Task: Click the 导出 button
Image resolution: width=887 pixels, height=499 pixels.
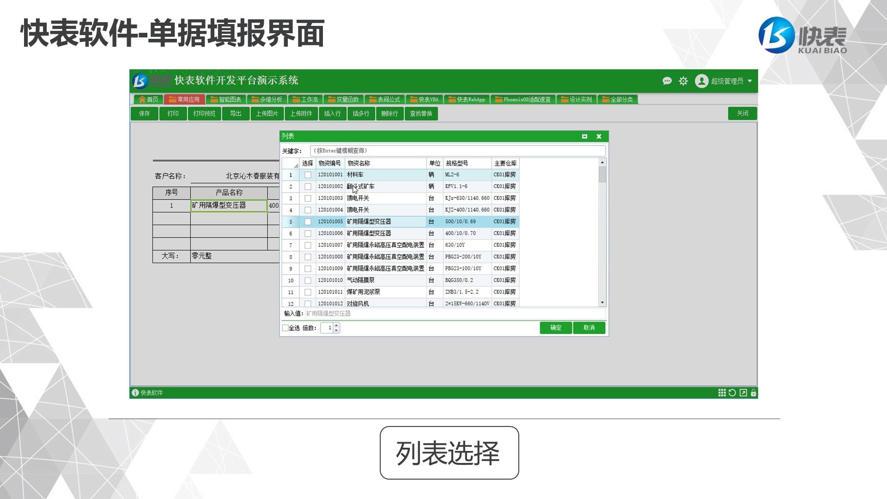Action: (236, 114)
